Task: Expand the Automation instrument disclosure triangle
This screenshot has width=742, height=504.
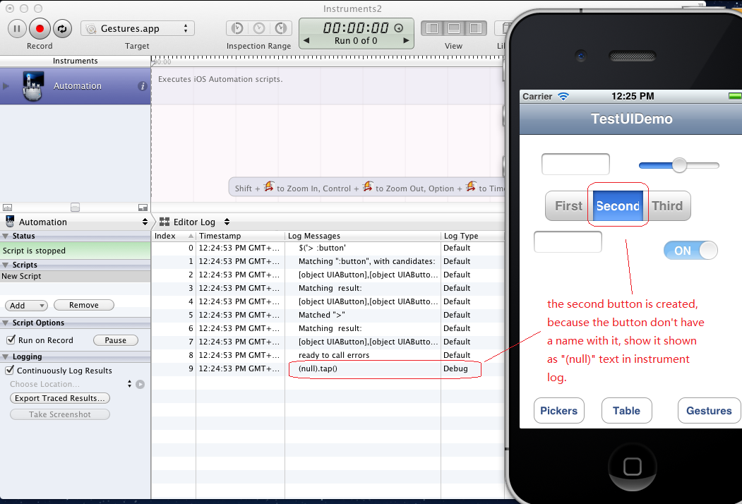Action: [x=6, y=86]
